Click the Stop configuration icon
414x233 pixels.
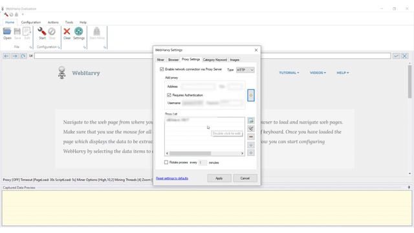point(52,32)
